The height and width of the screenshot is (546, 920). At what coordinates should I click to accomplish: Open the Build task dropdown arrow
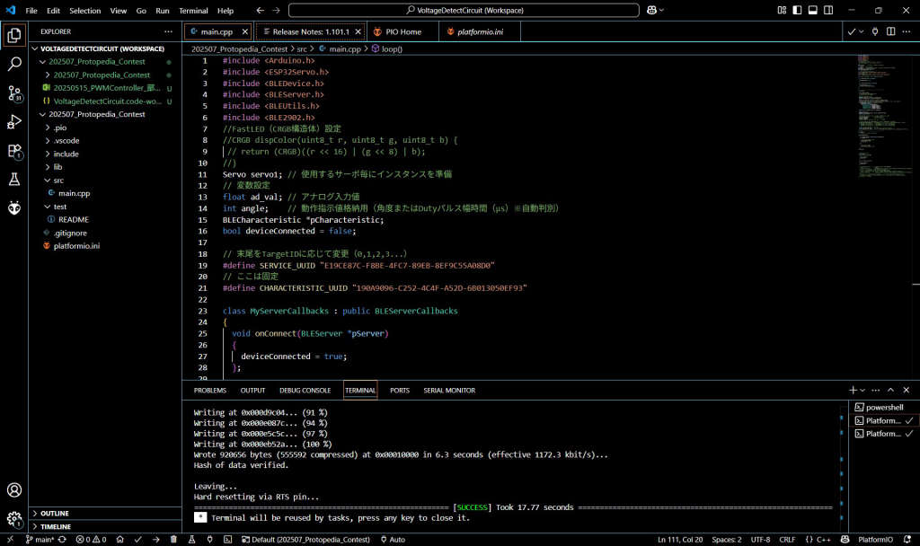point(861,31)
